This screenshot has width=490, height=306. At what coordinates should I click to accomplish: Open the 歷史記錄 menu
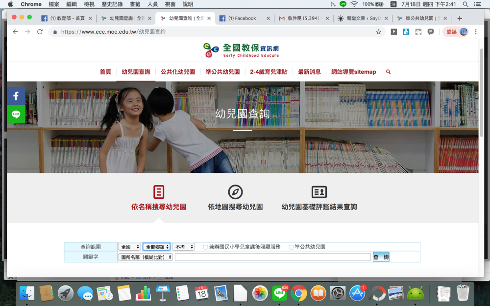click(112, 4)
